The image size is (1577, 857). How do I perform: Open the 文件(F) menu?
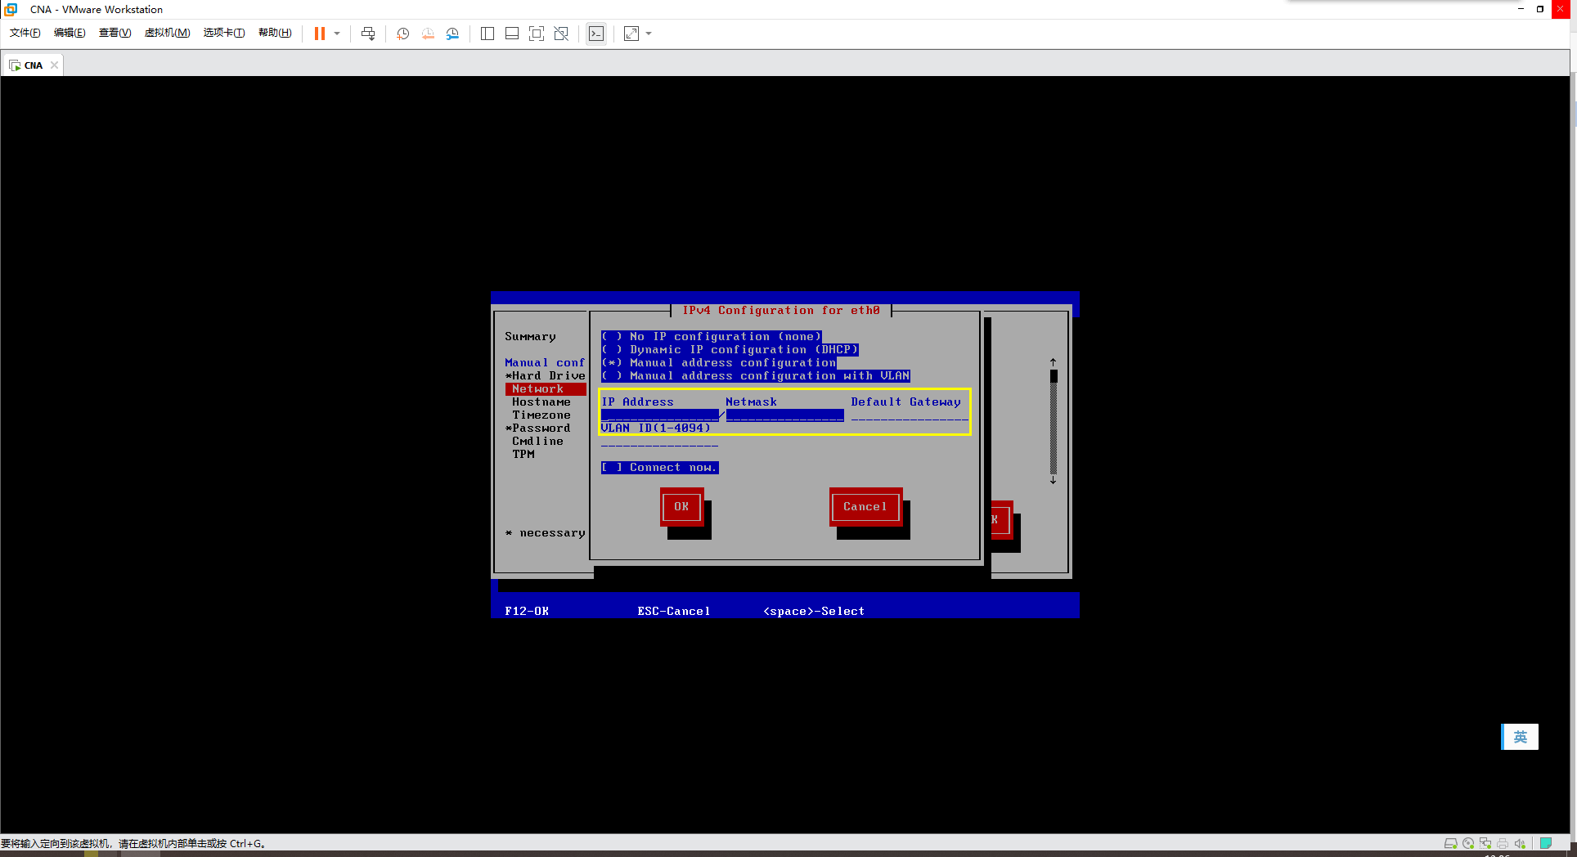pyautogui.click(x=25, y=33)
